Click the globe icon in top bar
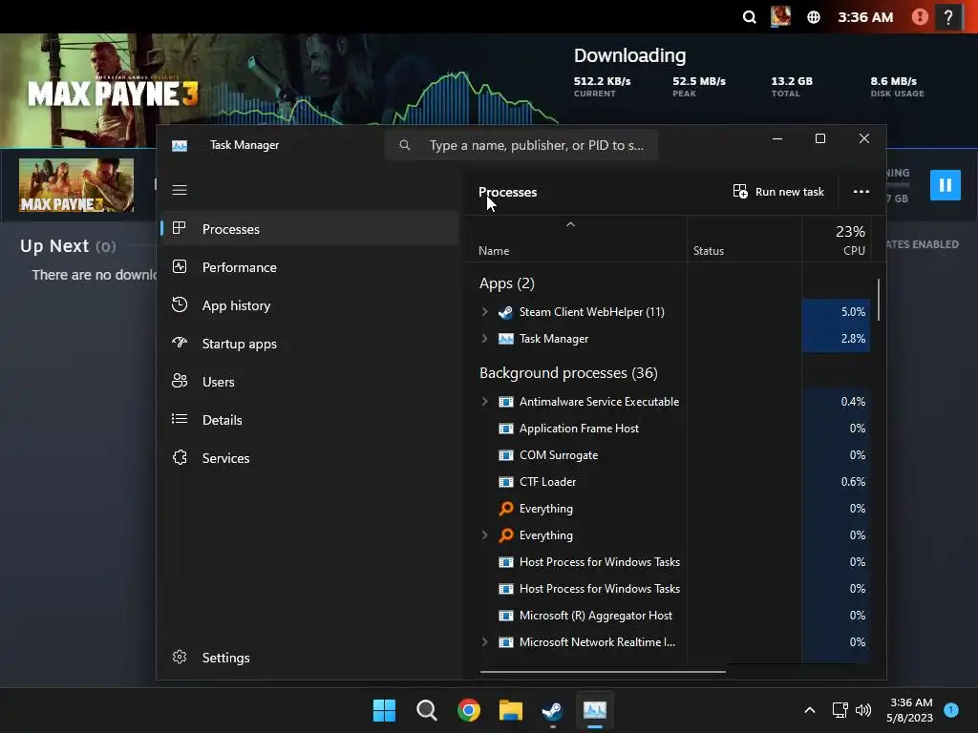This screenshot has width=978, height=733. coord(814,17)
